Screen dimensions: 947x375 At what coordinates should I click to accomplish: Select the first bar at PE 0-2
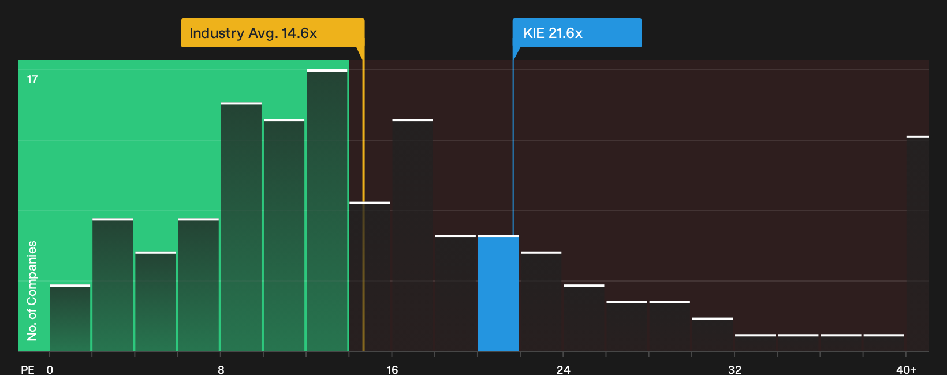tap(70, 318)
